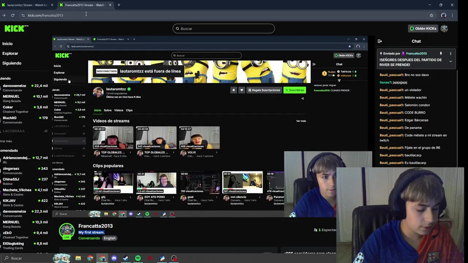Open the Chrome profile icon in the toolbar
Viewport: 468px width, 263px height.
click(444, 15)
